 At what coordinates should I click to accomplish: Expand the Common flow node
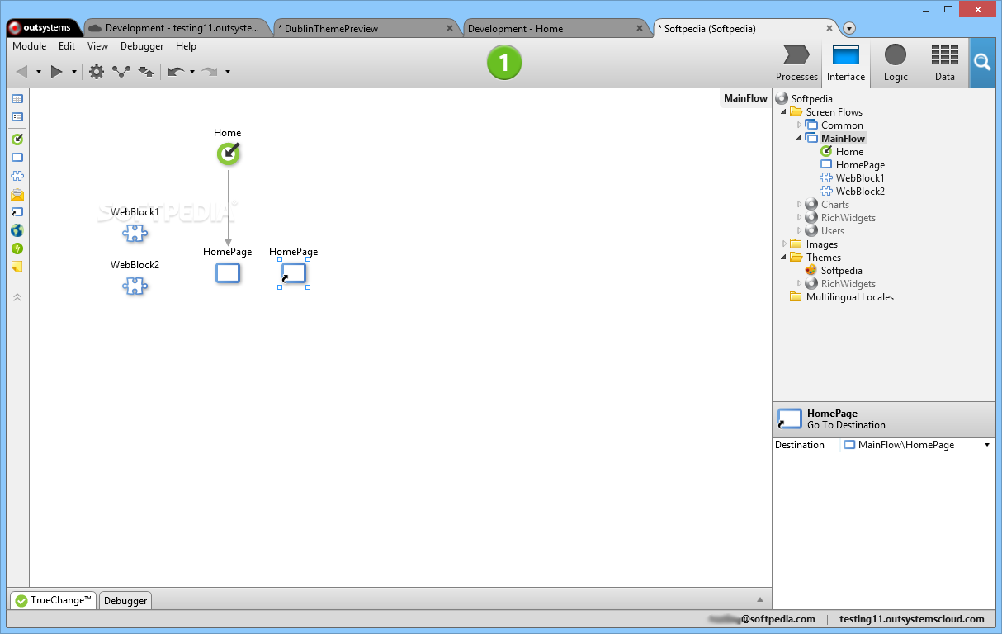[x=799, y=125]
